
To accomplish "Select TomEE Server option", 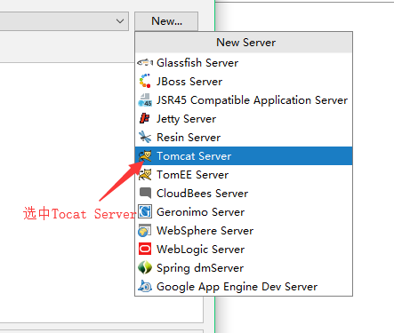I will [244, 174].
